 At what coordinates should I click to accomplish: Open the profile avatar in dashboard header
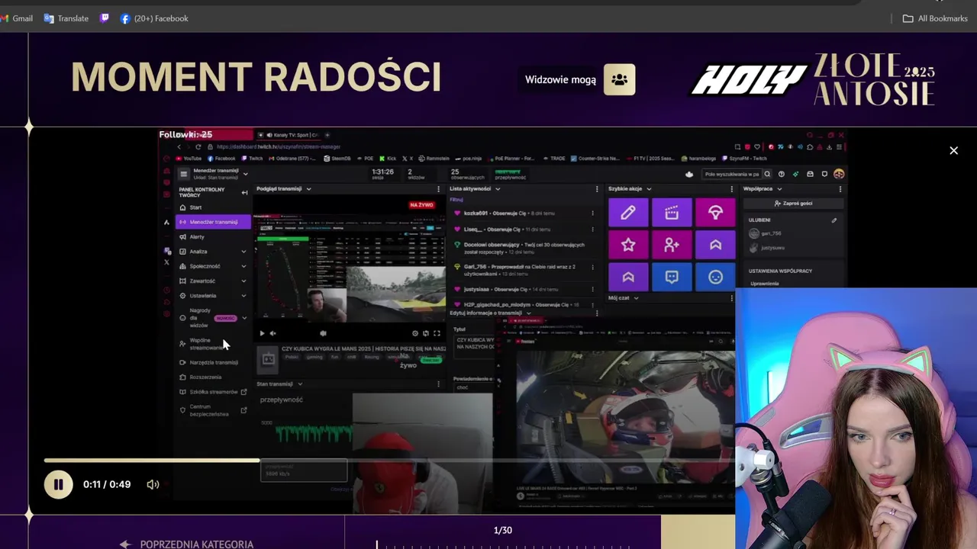tap(839, 174)
